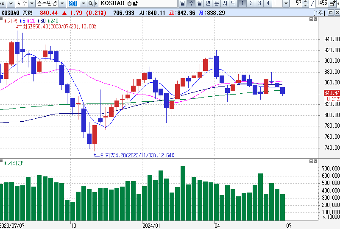Click the 시:840.11 open value
This screenshot has height=229, width=340.
pos(152,13)
